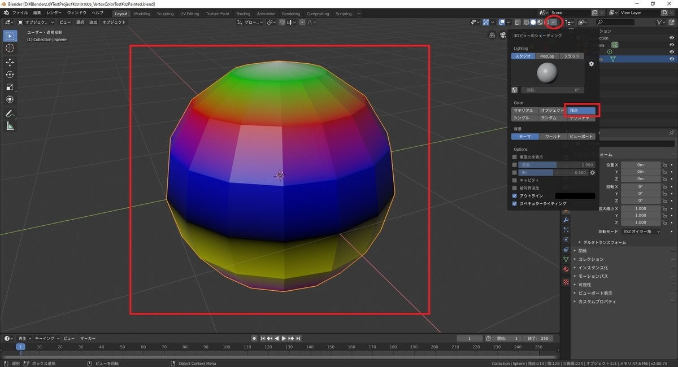Screen dimensions: 678x367
Task: Activate the Move tool
Action: [x=10, y=63]
